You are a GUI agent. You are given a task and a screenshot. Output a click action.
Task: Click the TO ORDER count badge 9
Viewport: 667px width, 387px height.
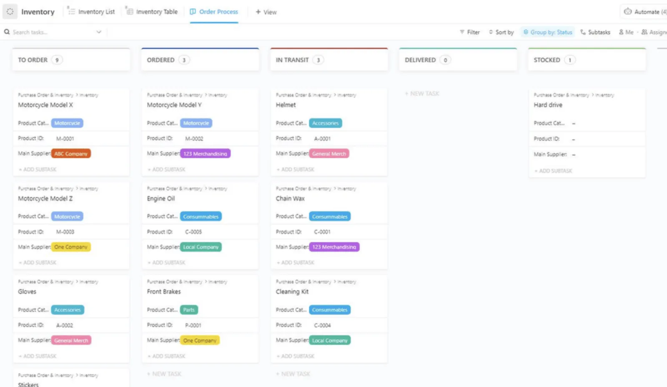[x=57, y=60]
